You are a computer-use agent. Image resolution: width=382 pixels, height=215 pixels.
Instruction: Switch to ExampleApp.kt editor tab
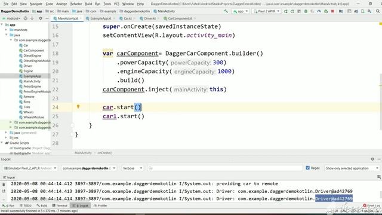101,19
